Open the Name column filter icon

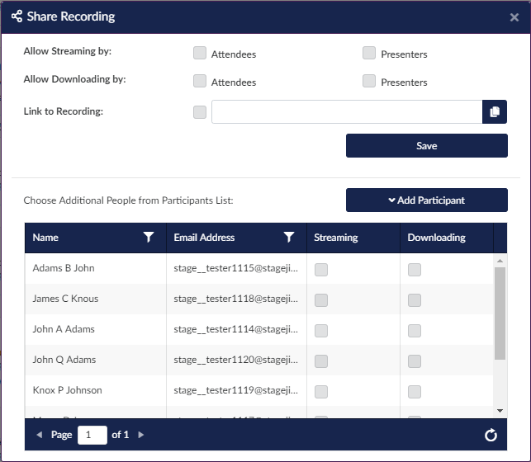tap(149, 238)
